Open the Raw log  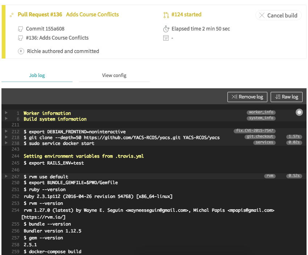pyautogui.click(x=287, y=97)
